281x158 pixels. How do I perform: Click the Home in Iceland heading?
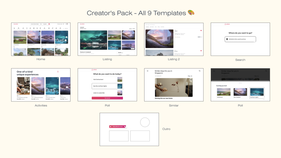[85, 52]
